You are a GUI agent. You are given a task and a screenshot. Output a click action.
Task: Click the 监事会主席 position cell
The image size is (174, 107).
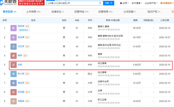(x=103, y=81)
